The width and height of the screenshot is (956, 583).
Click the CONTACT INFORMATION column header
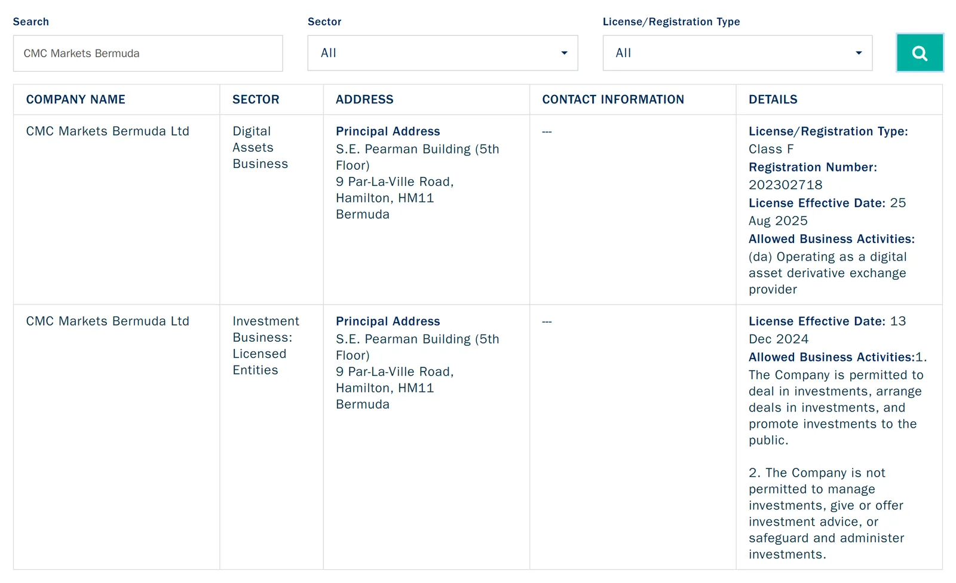point(613,100)
